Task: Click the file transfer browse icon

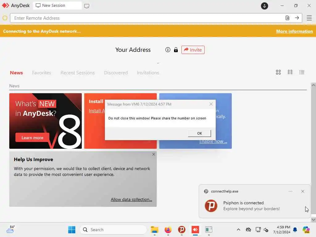Action: coord(287,18)
